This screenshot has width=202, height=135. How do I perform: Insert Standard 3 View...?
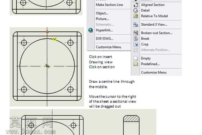[x=154, y=24]
